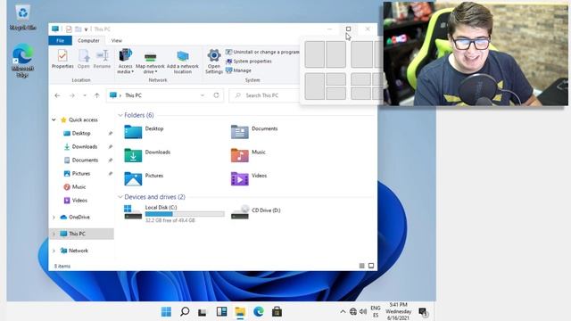Screen dimensions: 571x321
Task: Select the Music folder icon
Action: pos(240,154)
